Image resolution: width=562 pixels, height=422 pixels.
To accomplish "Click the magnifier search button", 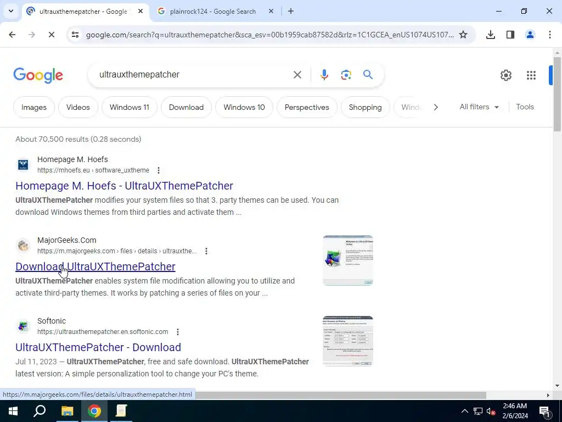I will (368, 75).
